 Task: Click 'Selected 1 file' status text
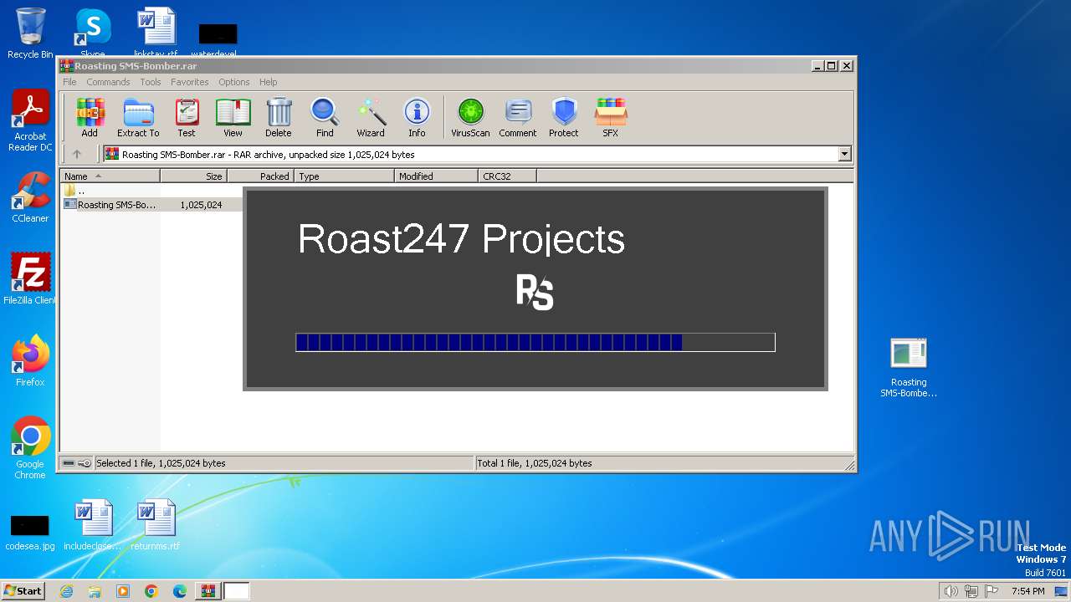161,463
